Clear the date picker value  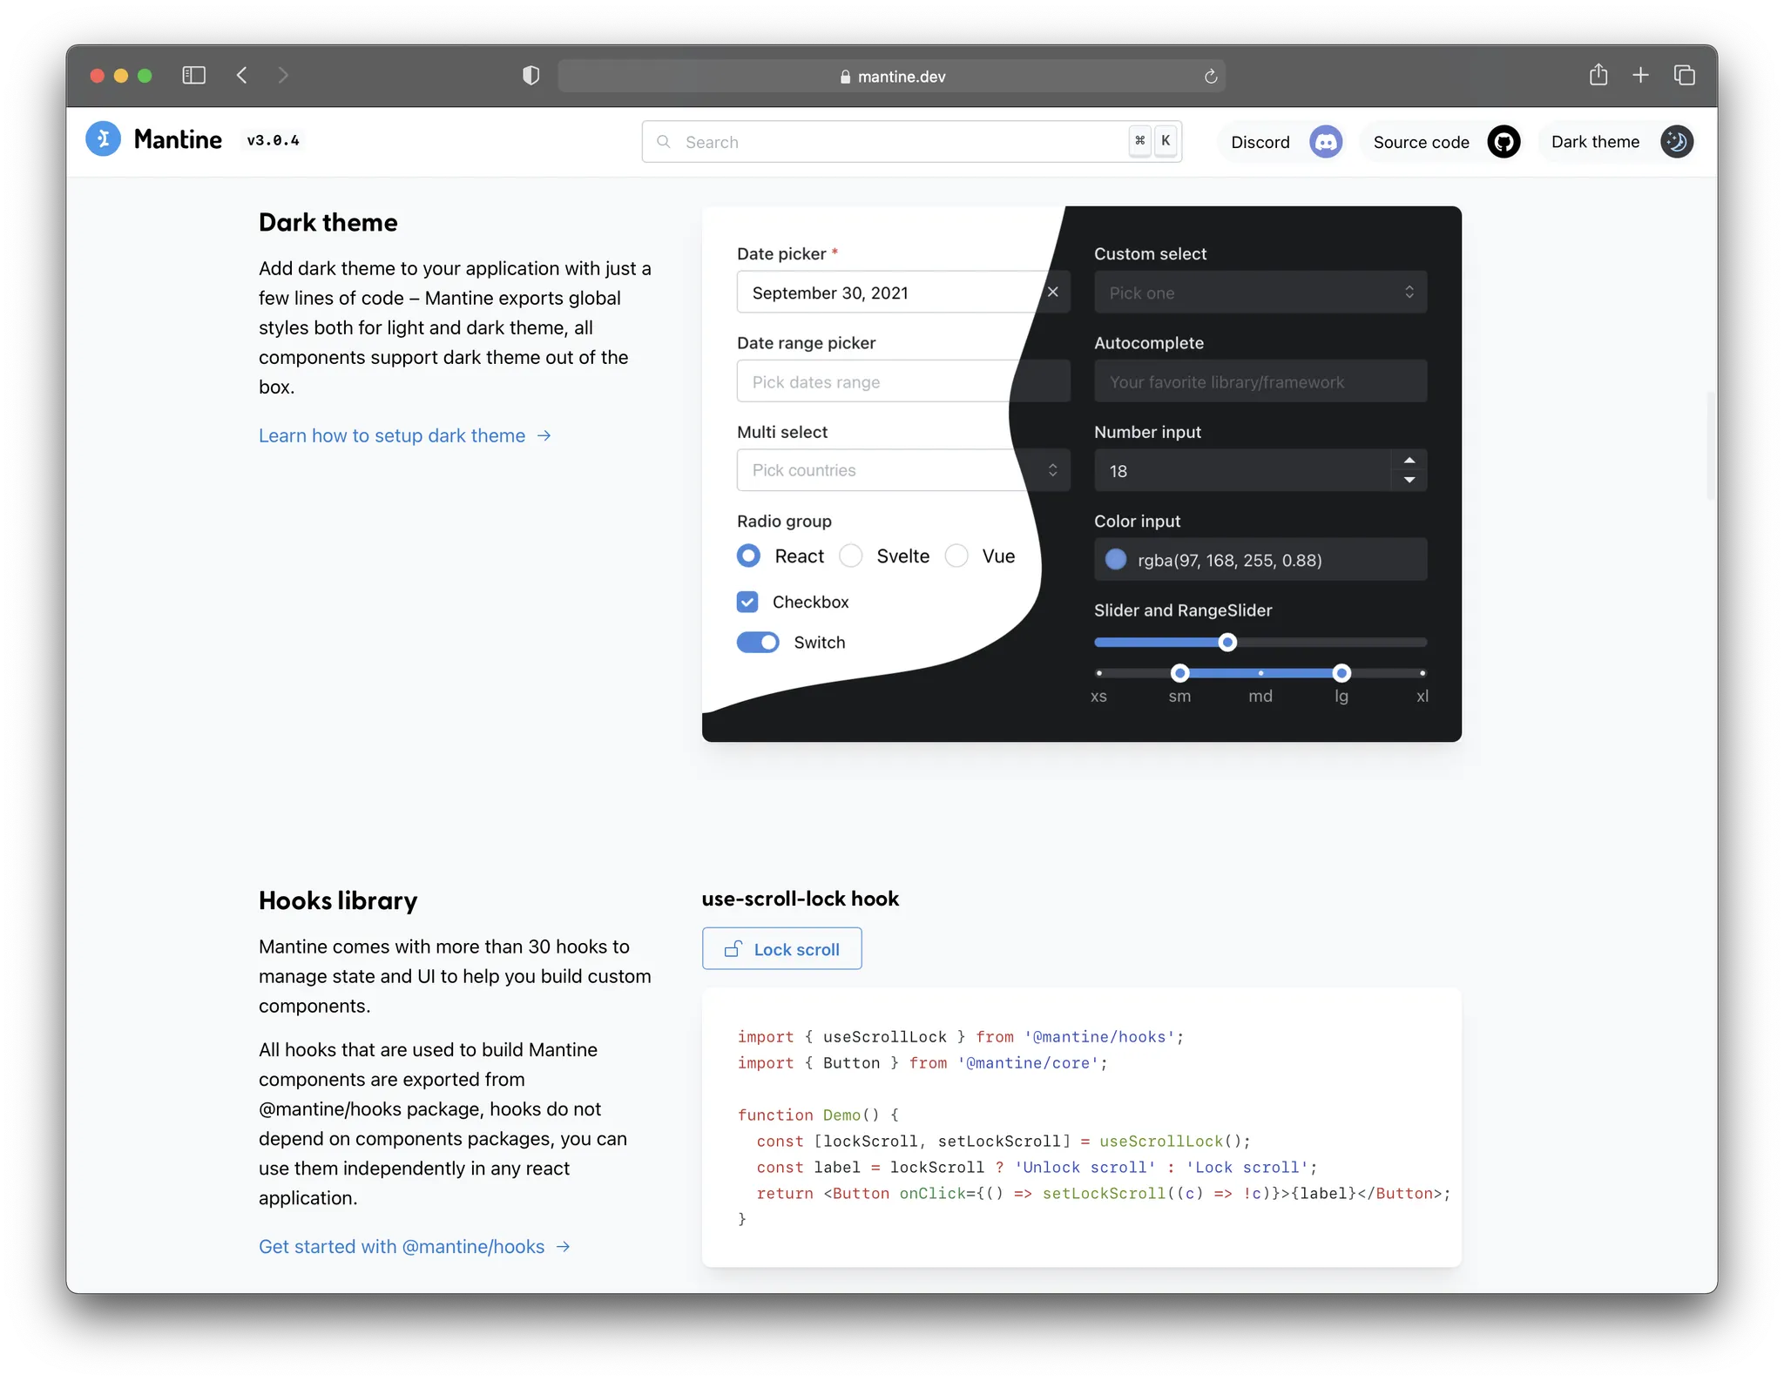1052,293
